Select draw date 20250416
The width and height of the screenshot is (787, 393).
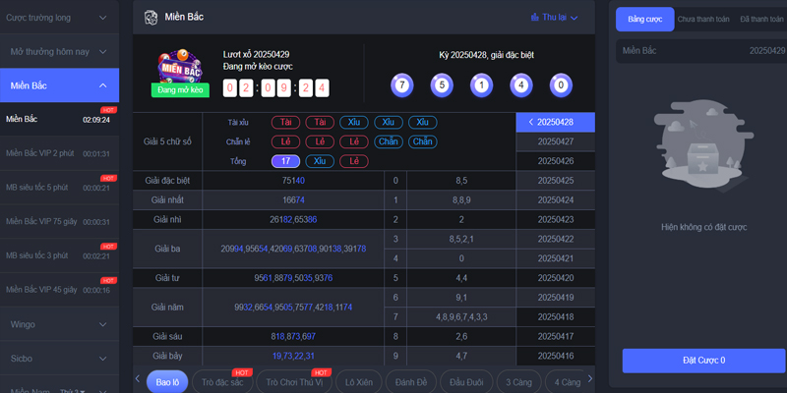pos(556,356)
